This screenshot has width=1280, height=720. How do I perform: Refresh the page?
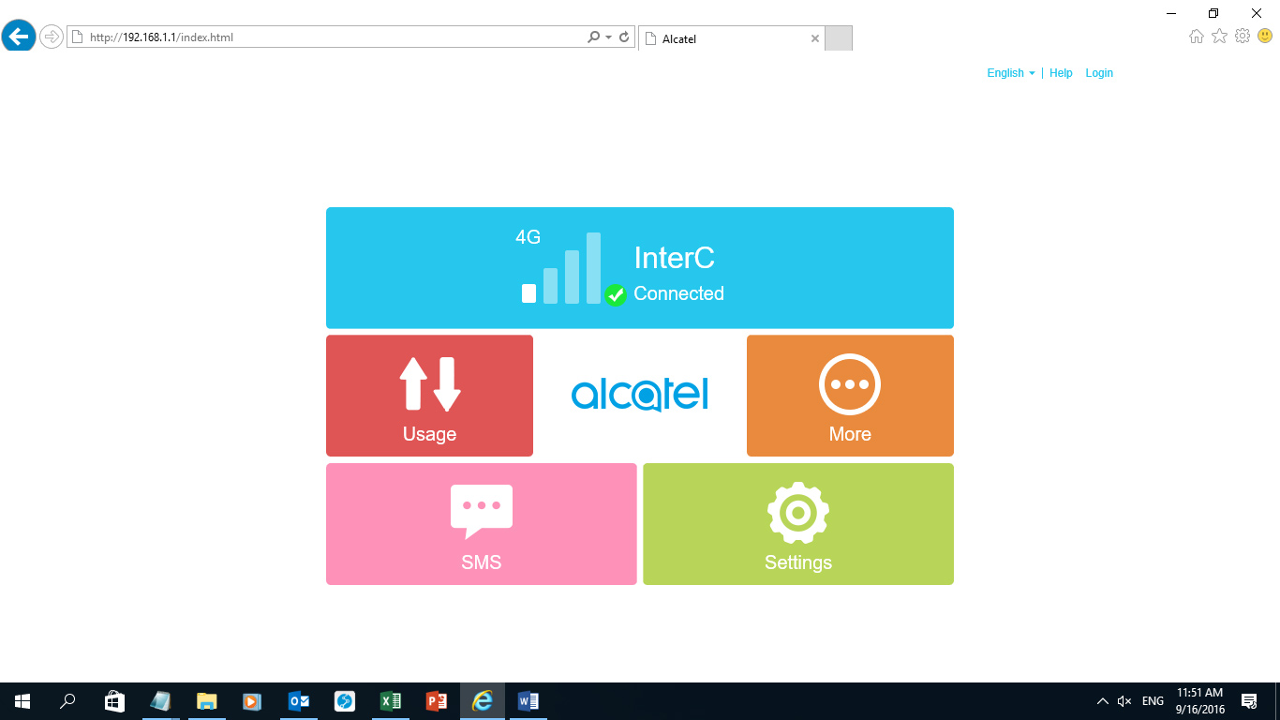pos(624,37)
